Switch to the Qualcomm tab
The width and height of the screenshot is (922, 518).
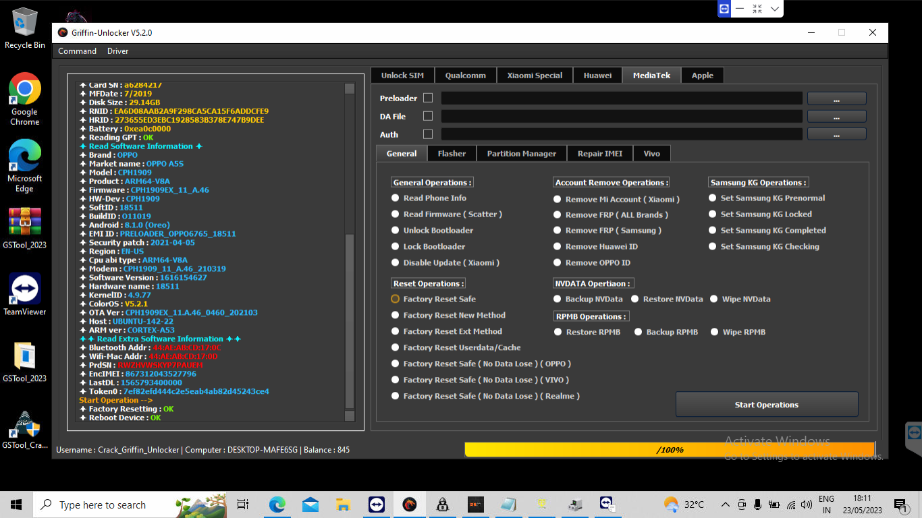[x=465, y=76]
